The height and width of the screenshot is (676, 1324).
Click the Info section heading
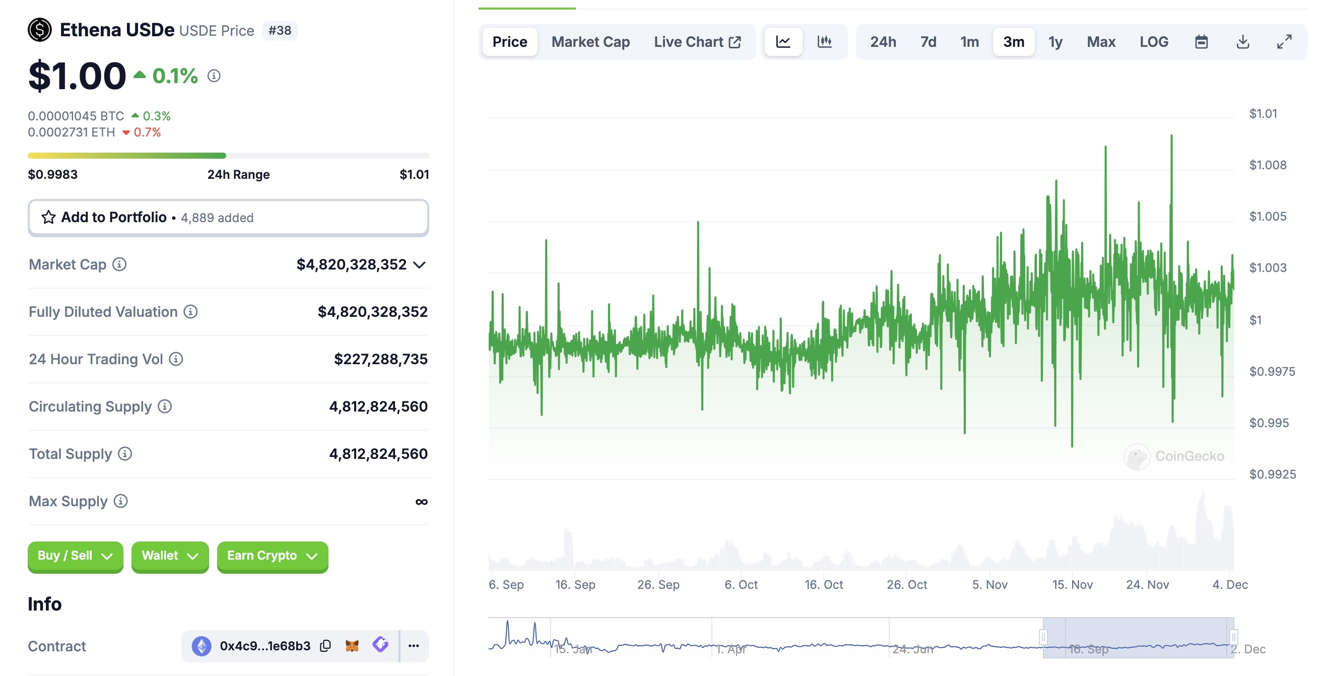pyautogui.click(x=45, y=603)
